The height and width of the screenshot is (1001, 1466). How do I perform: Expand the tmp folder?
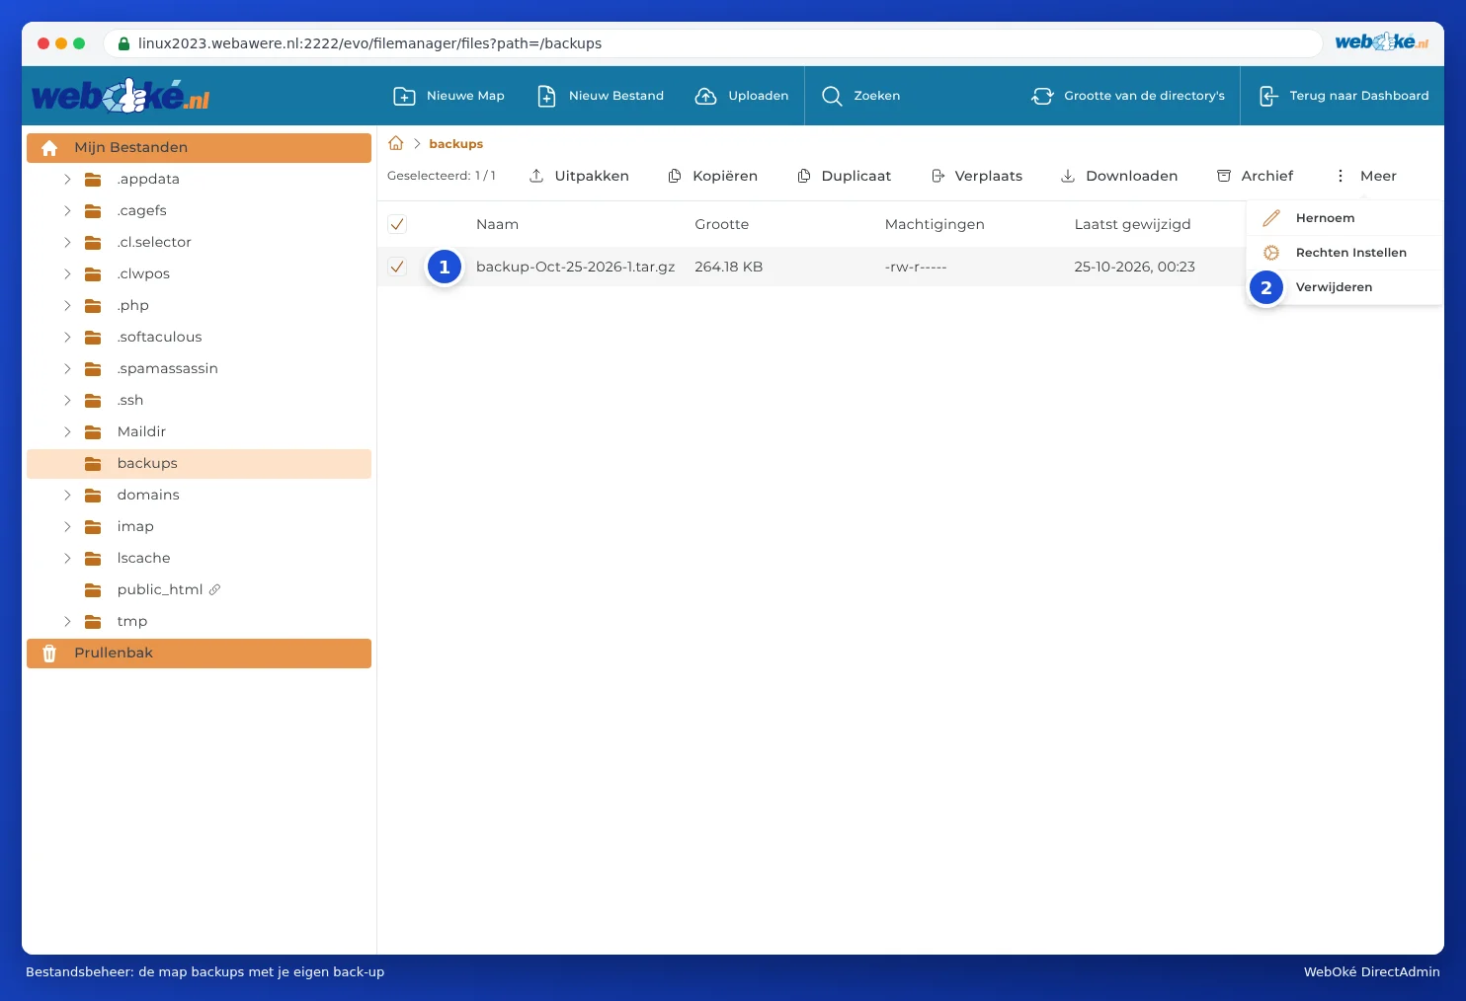click(67, 621)
